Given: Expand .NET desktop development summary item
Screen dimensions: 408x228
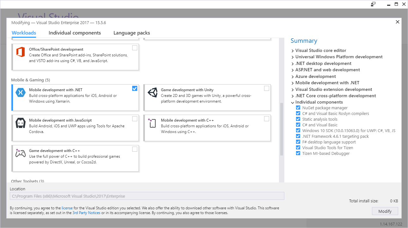Looking at the screenshot, I should [293, 64].
